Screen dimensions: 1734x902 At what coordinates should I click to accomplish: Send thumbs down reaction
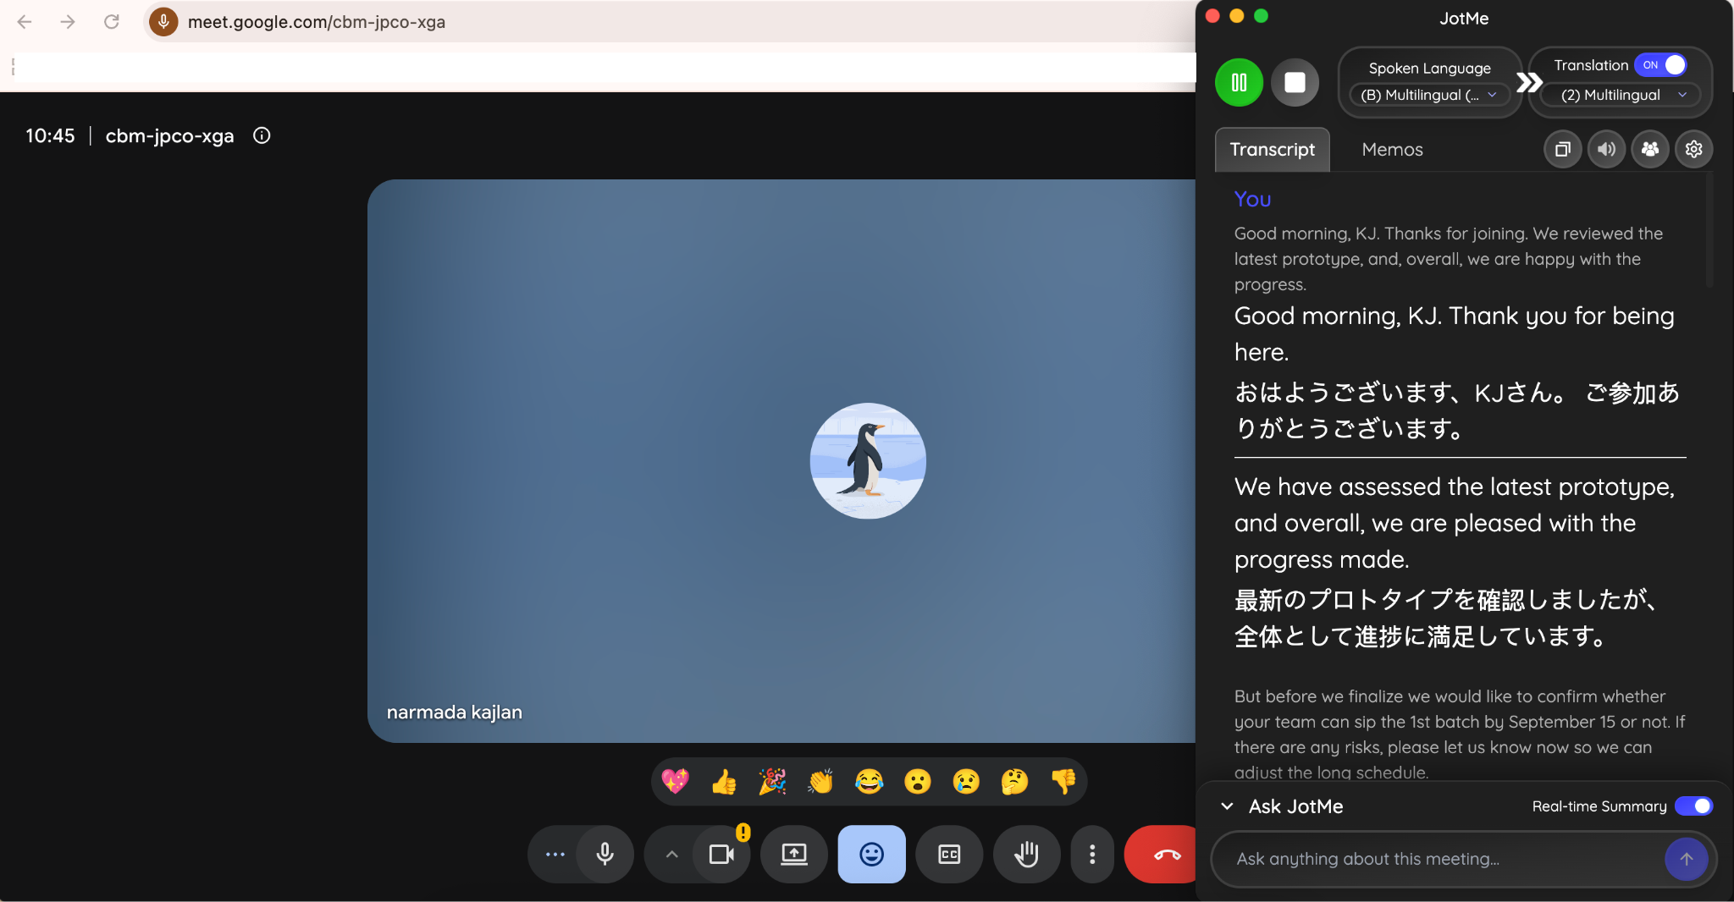click(x=1063, y=781)
